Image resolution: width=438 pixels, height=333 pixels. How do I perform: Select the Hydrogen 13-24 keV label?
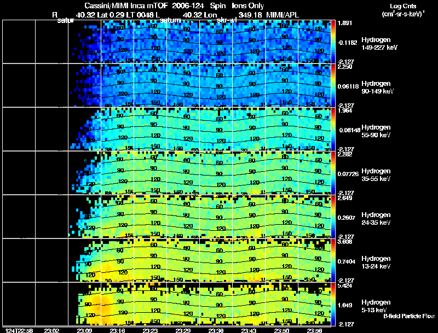[376, 262]
